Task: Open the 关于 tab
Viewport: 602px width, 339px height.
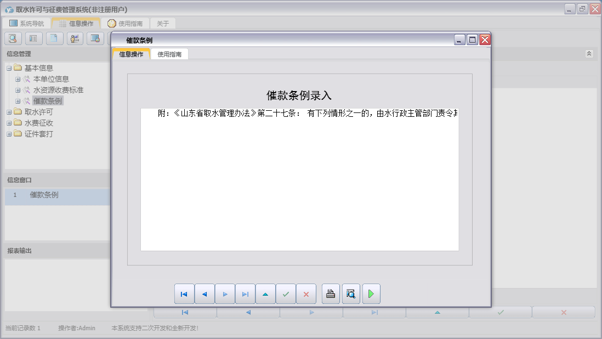Action: point(163,24)
